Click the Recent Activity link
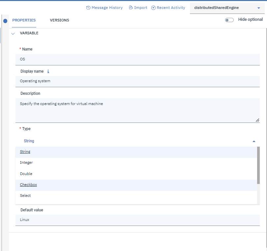 pos(171,8)
